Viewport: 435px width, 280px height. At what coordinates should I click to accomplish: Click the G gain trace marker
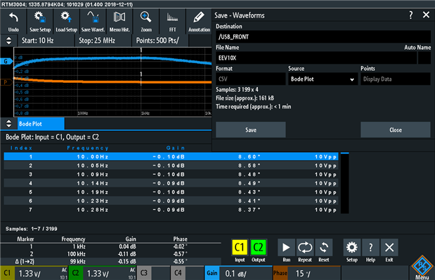click(6, 61)
